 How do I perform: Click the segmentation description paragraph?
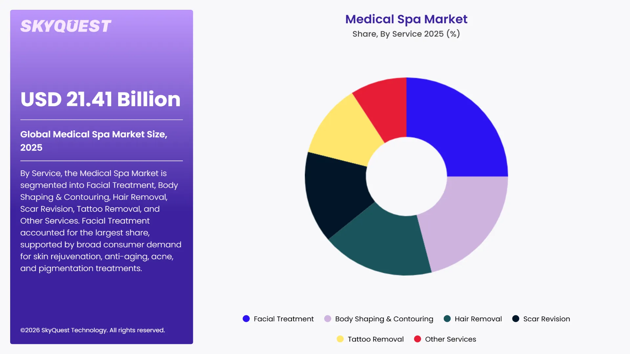[101, 221]
